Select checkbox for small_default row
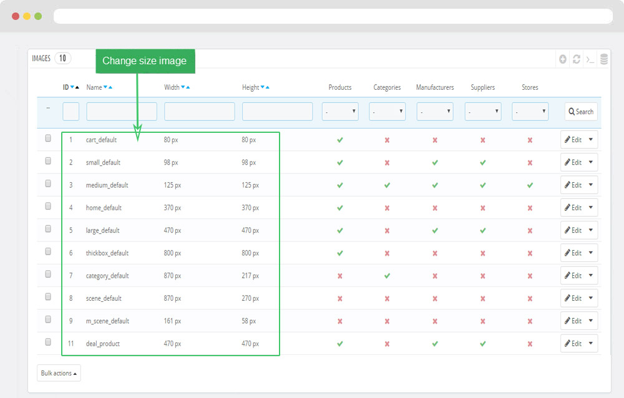This screenshot has width=624, height=398. pyautogui.click(x=48, y=161)
